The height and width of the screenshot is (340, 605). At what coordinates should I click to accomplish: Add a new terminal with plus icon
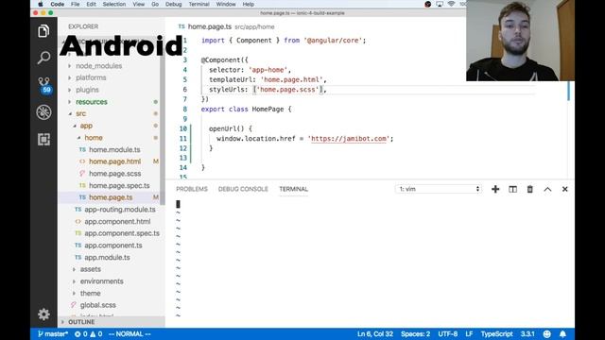tap(495, 189)
